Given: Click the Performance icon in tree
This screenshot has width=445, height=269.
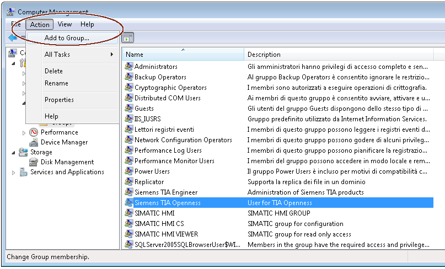Looking at the screenshot, I should point(34,132).
